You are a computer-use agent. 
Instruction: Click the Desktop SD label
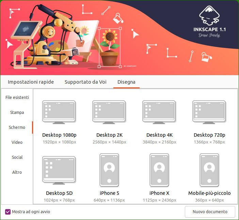pyautogui.click(x=59, y=193)
